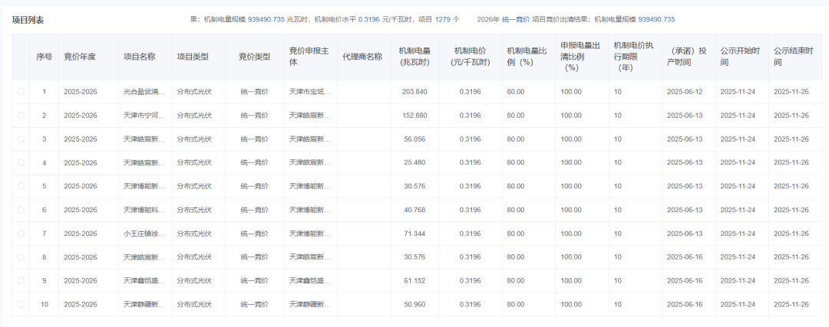Open project name 光合盈武清 in row 1
The height and width of the screenshot is (327, 829).
coord(144,92)
